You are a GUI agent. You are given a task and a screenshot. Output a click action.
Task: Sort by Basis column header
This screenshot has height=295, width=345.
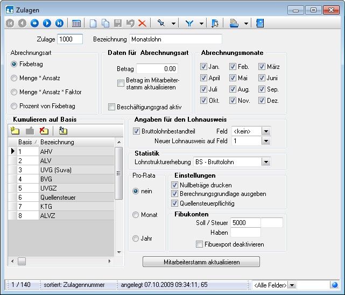pyautogui.click(x=28, y=142)
